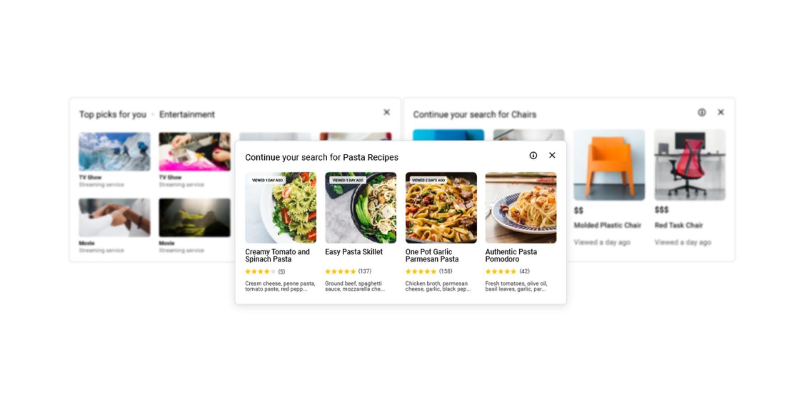Open the ice climbing TV Show thumbnail

click(115, 152)
